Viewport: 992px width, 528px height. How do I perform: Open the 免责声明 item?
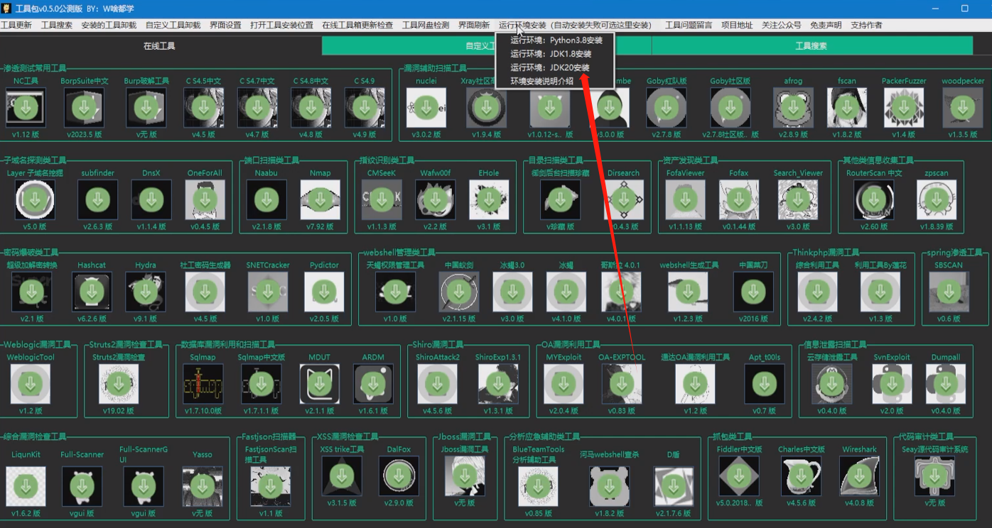point(826,25)
